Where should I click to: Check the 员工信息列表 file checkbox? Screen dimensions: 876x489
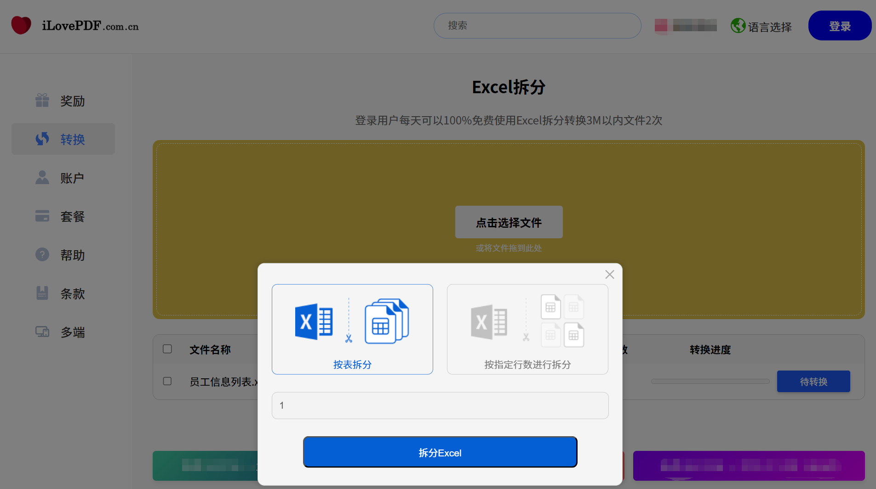pos(167,381)
